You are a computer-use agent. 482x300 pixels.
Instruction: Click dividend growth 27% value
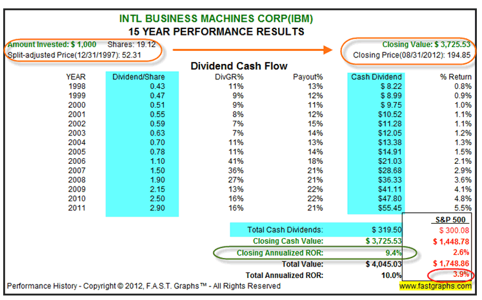click(x=236, y=180)
